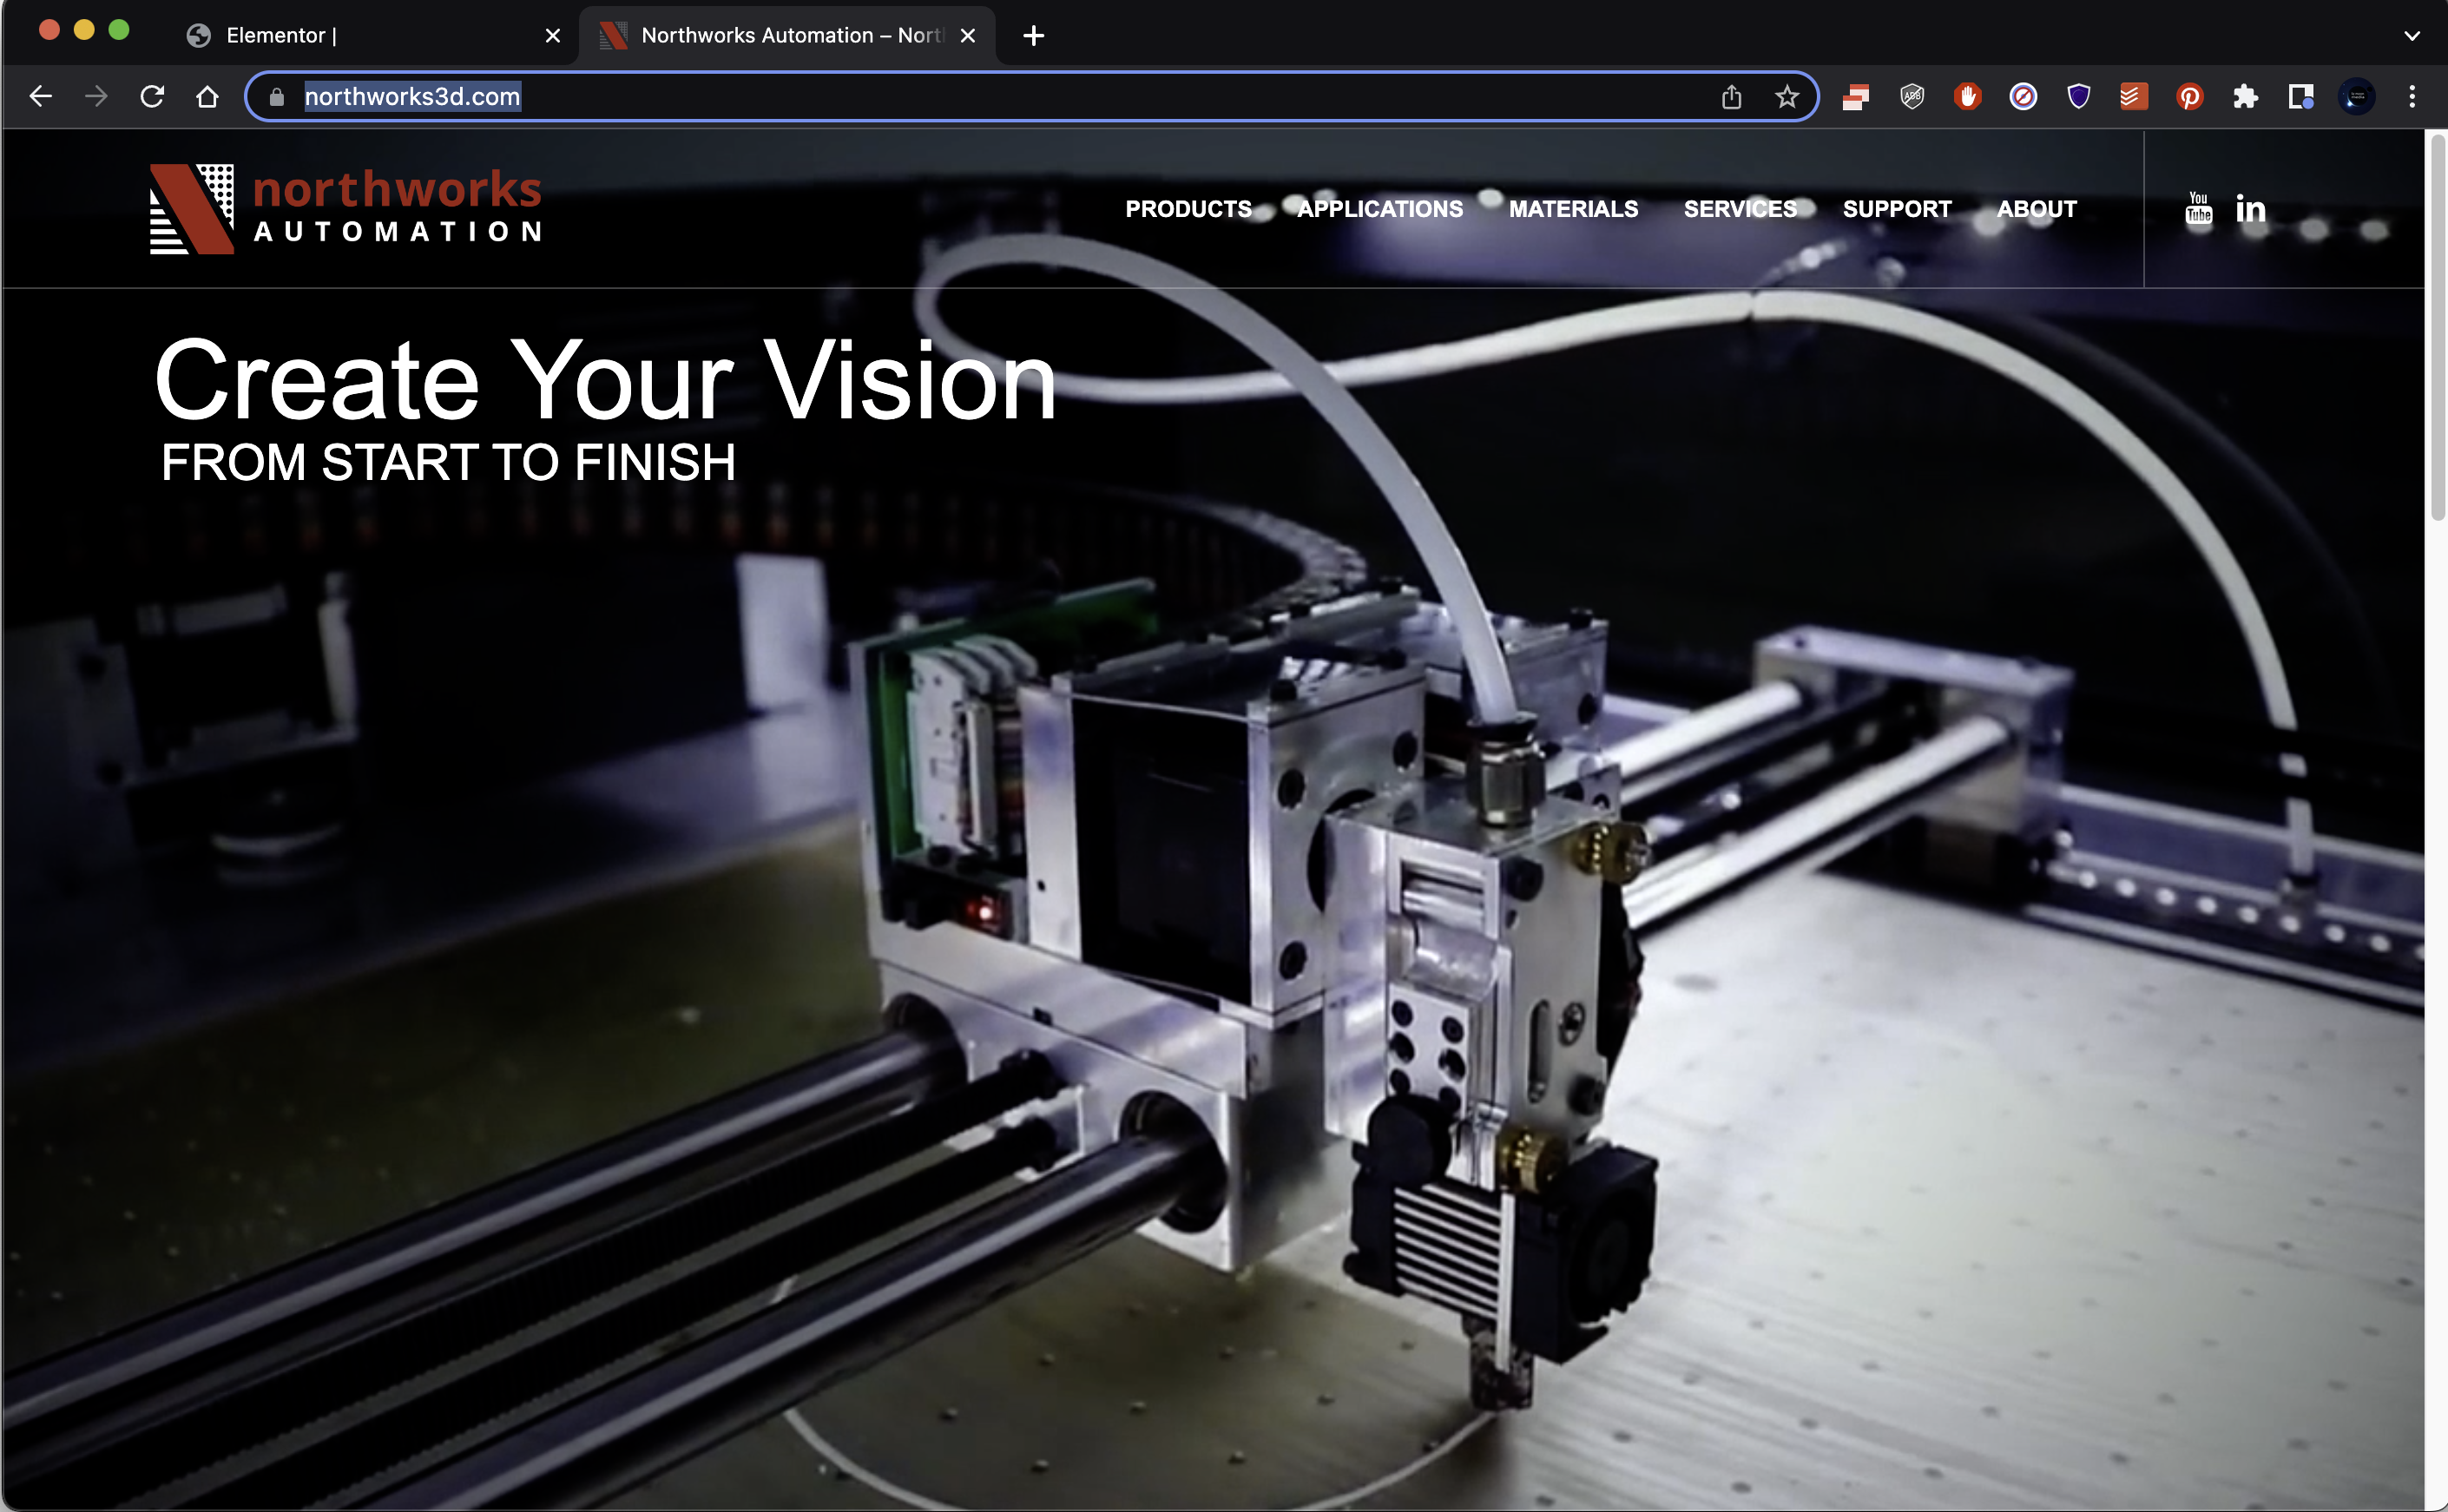View site info via the padlock icon
Viewport: 2448px width, 1512px height.
click(x=277, y=97)
